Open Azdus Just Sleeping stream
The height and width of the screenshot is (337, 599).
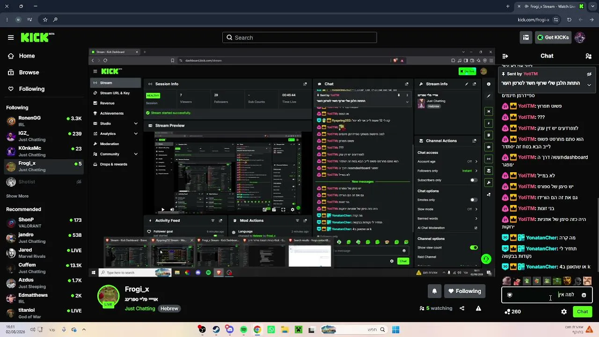click(44, 283)
